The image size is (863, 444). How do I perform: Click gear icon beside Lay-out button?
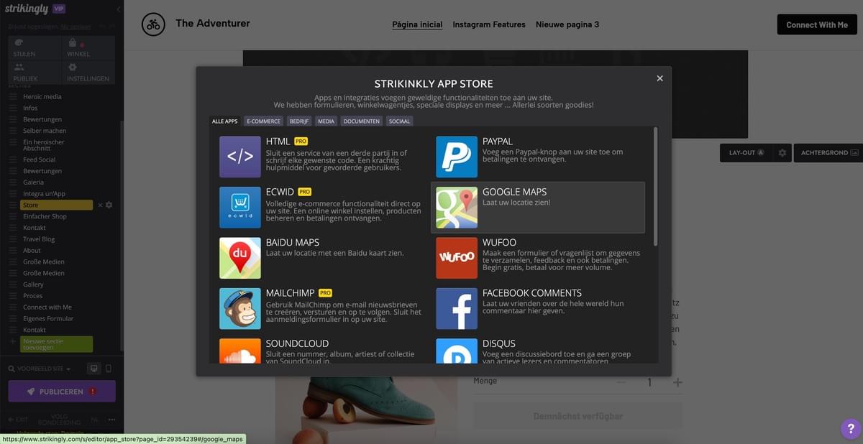pyautogui.click(x=782, y=153)
